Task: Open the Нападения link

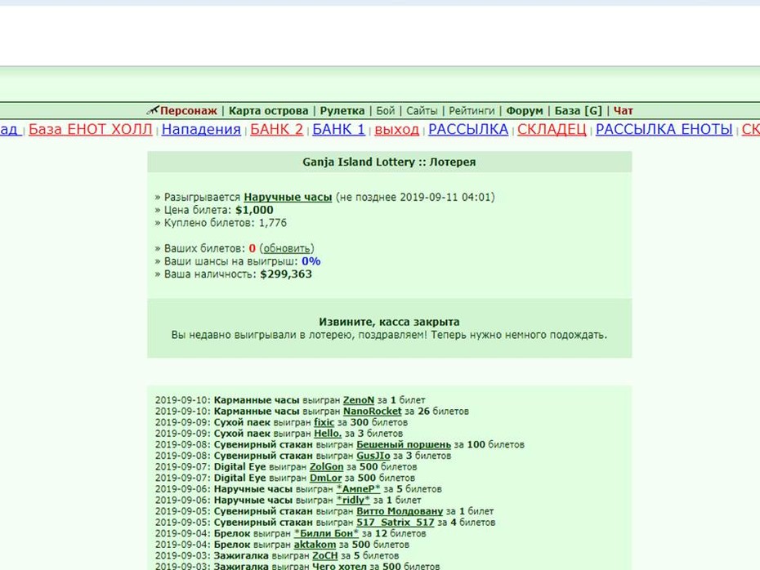Action: tap(201, 129)
